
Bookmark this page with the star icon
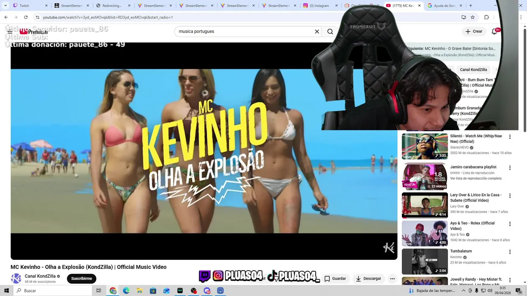coord(473,17)
